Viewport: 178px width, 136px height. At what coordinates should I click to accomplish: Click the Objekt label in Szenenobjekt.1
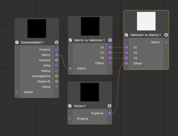(28, 92)
